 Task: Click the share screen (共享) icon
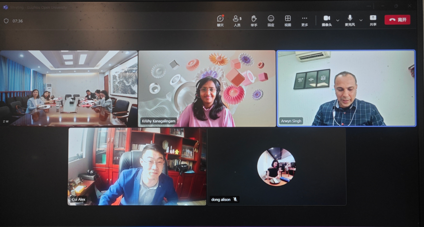[373, 19]
